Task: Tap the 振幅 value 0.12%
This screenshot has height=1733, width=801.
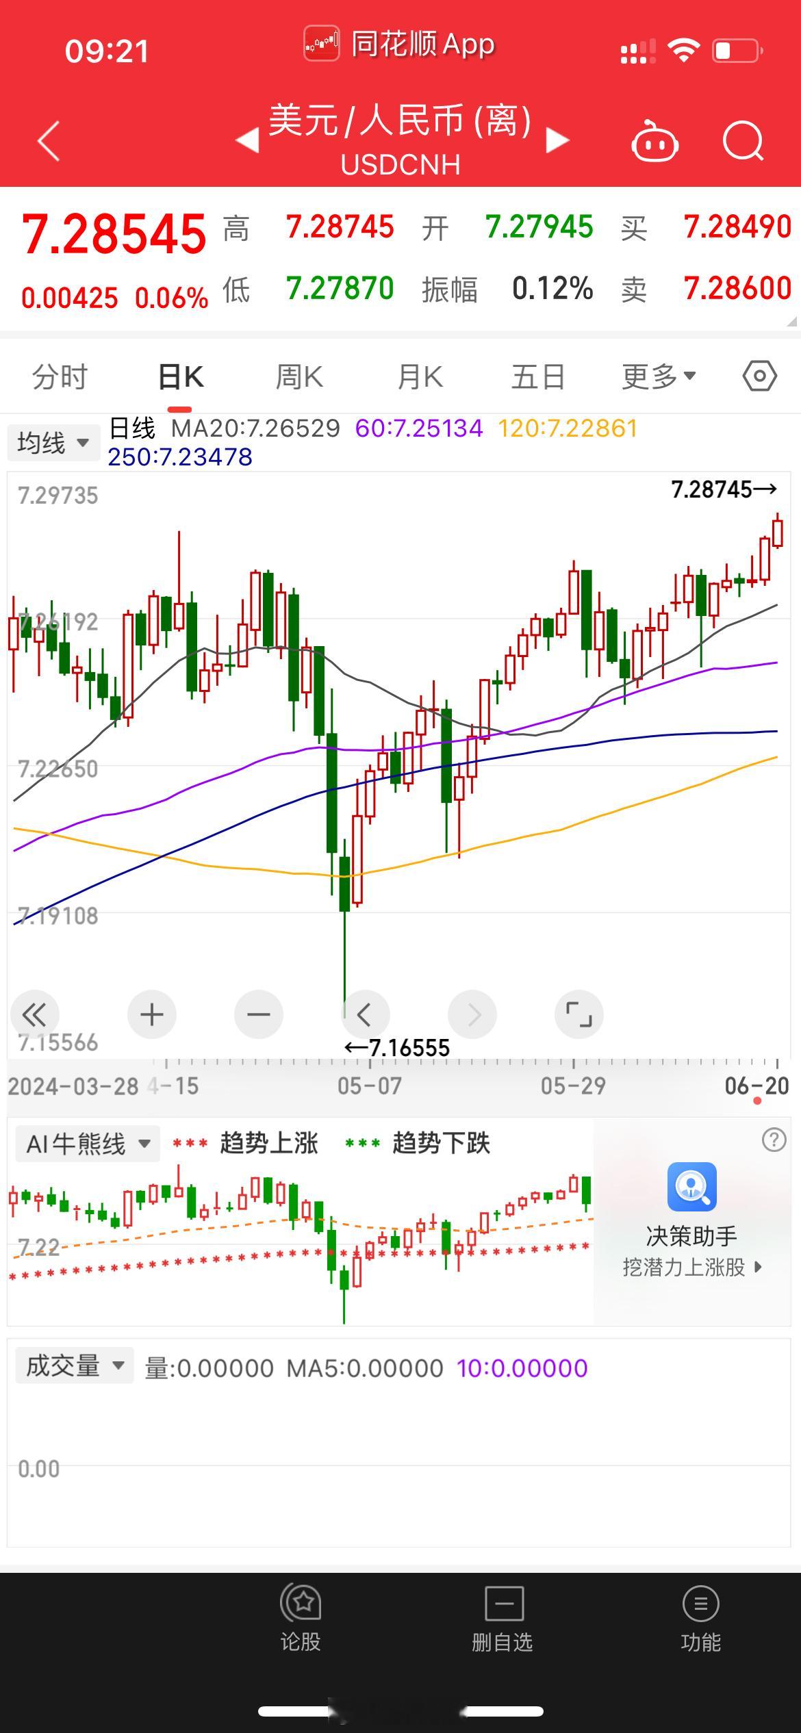Action: [552, 288]
